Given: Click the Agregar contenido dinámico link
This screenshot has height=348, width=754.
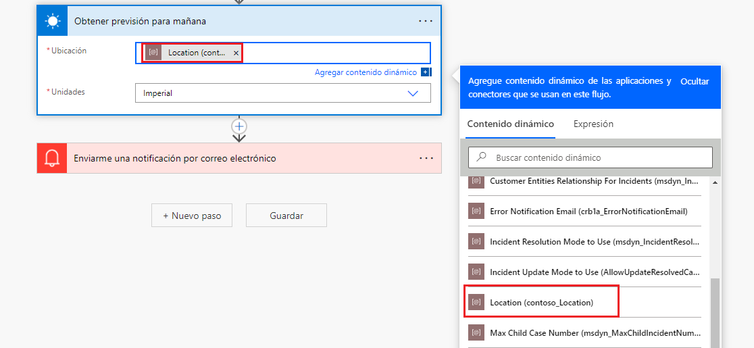Looking at the screenshot, I should (x=366, y=72).
